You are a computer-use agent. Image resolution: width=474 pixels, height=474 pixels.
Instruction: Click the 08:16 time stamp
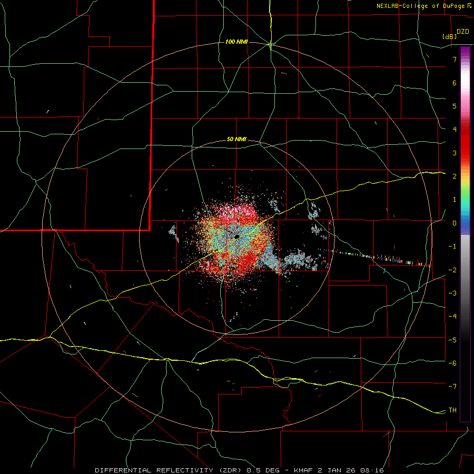pos(372,470)
